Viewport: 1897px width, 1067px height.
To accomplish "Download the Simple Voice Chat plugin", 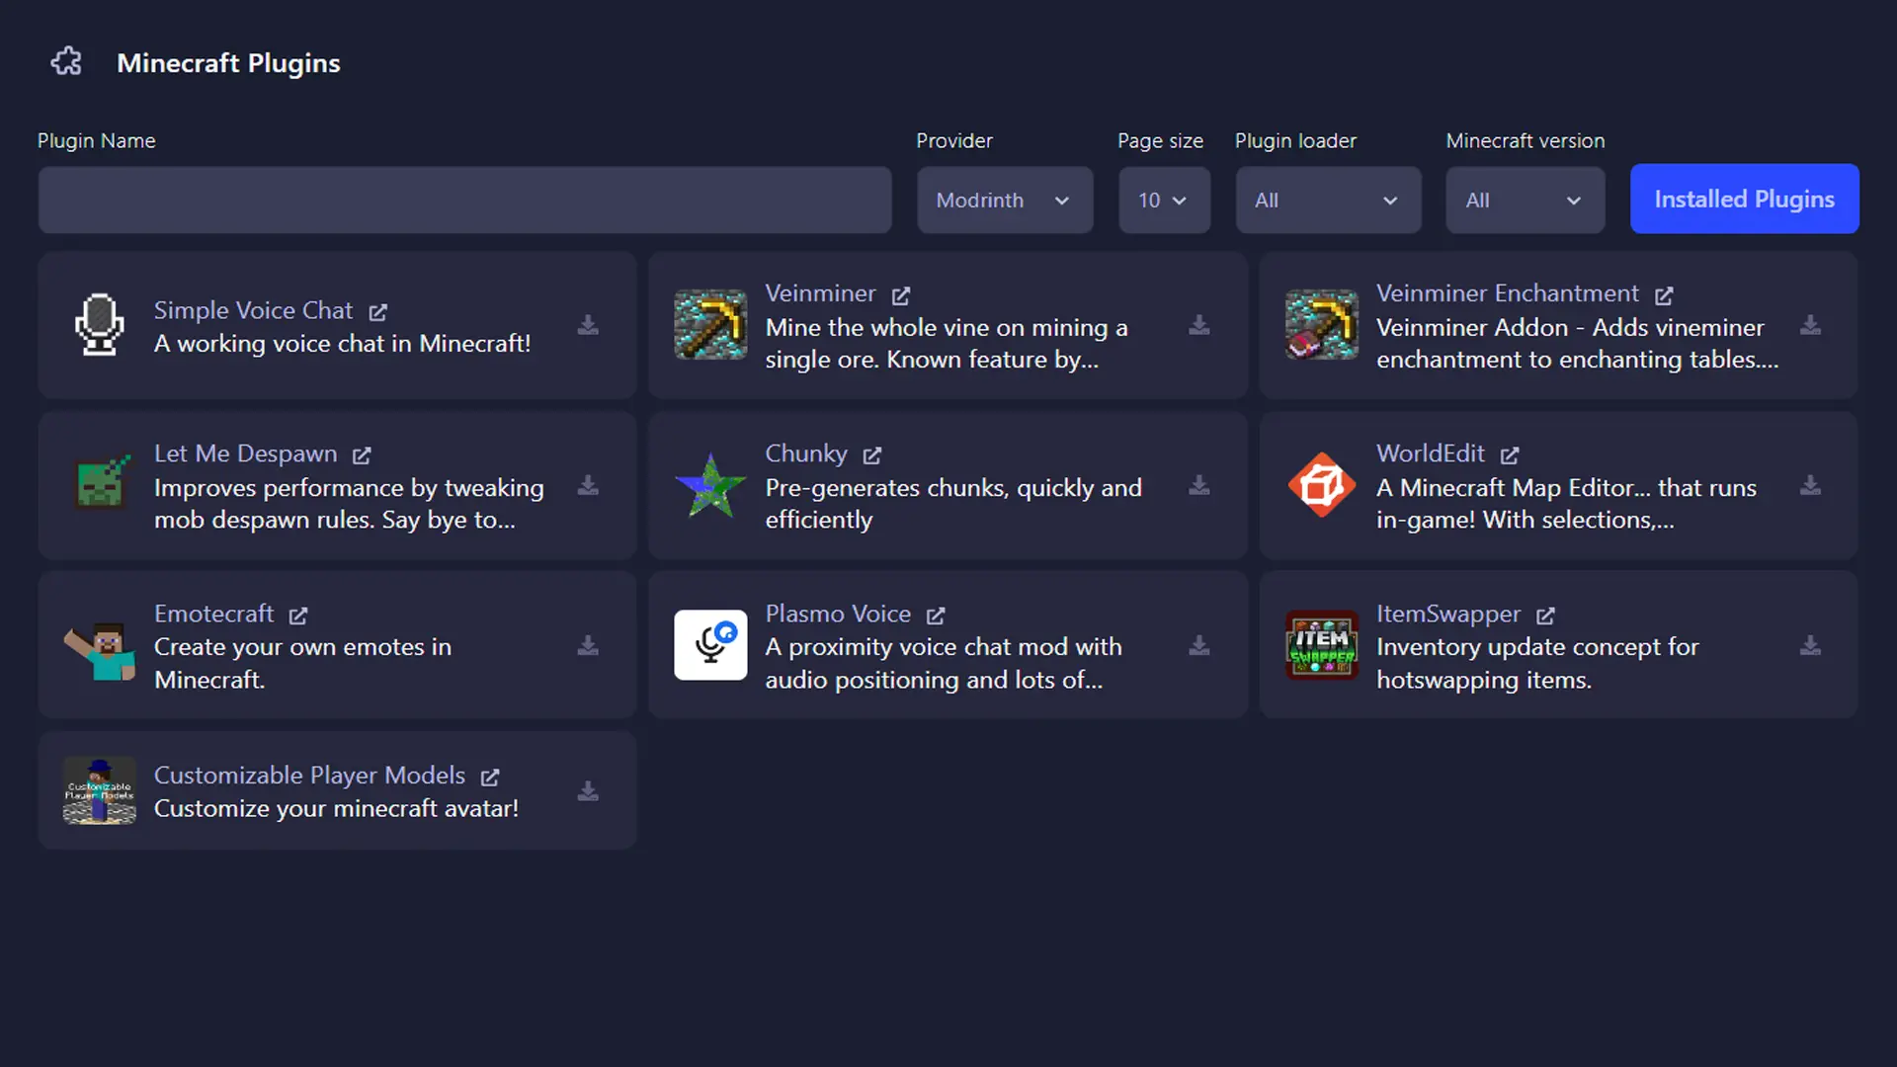I will point(588,325).
